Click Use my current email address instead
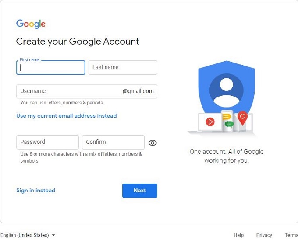298x240 pixels. 67,116
